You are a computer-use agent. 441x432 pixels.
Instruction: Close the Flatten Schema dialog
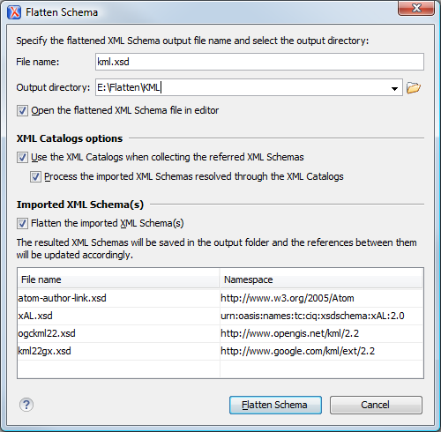416,8
